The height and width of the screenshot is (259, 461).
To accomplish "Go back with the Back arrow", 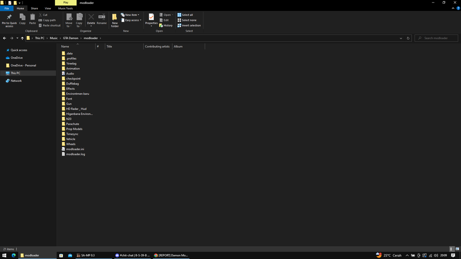I will pyautogui.click(x=5, y=38).
